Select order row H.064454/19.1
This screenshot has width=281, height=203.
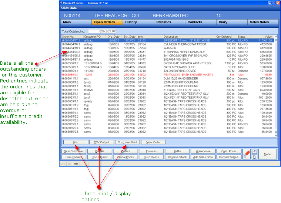(x=168, y=48)
